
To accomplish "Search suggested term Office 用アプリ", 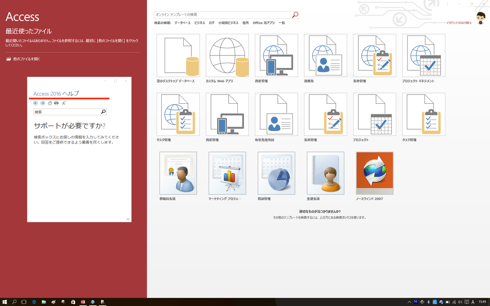I will pos(264,23).
